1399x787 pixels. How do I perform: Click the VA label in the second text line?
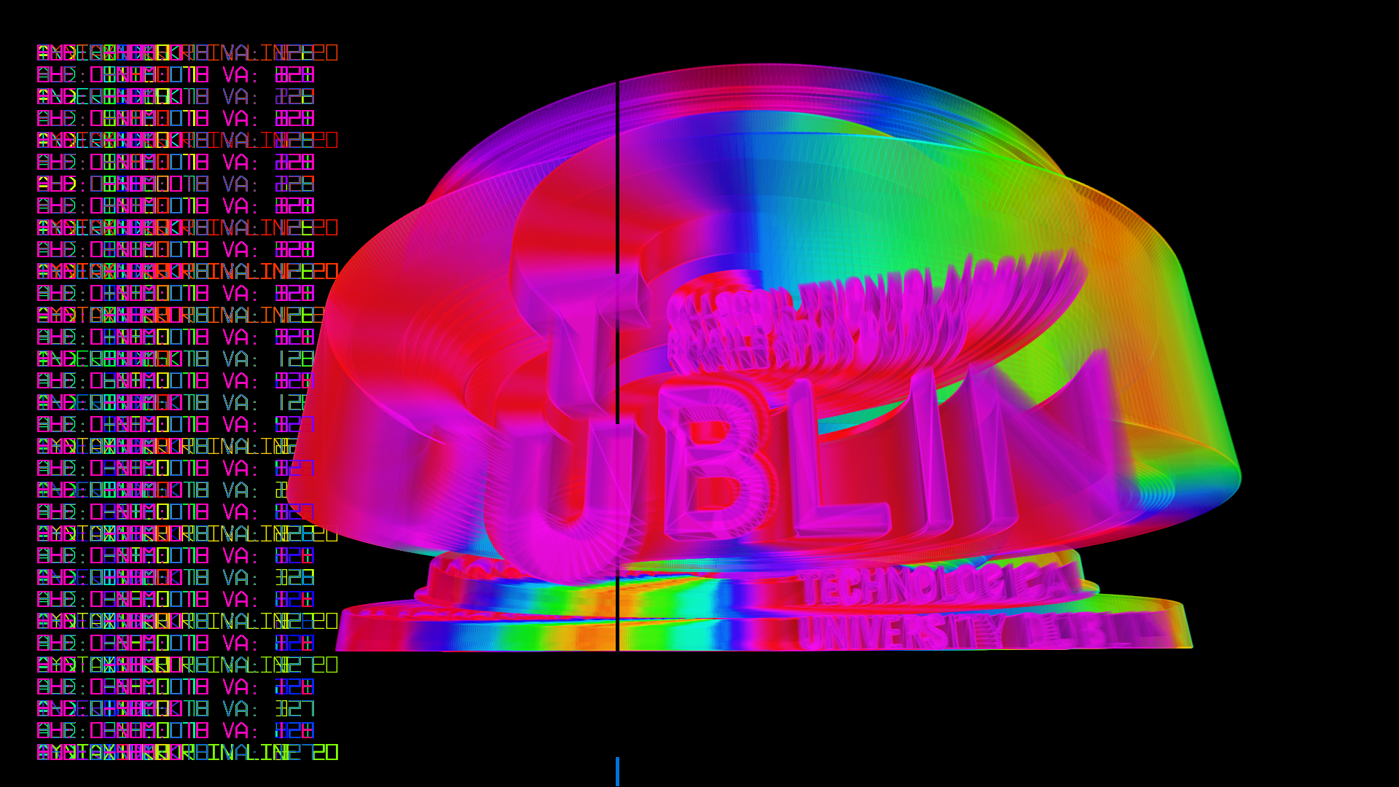click(x=235, y=75)
